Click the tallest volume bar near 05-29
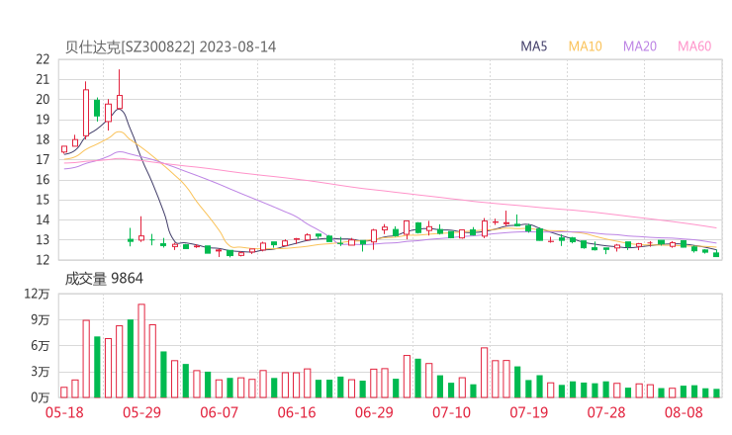 pyautogui.click(x=141, y=351)
